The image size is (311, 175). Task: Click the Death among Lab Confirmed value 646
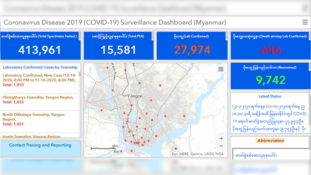pos(271,50)
